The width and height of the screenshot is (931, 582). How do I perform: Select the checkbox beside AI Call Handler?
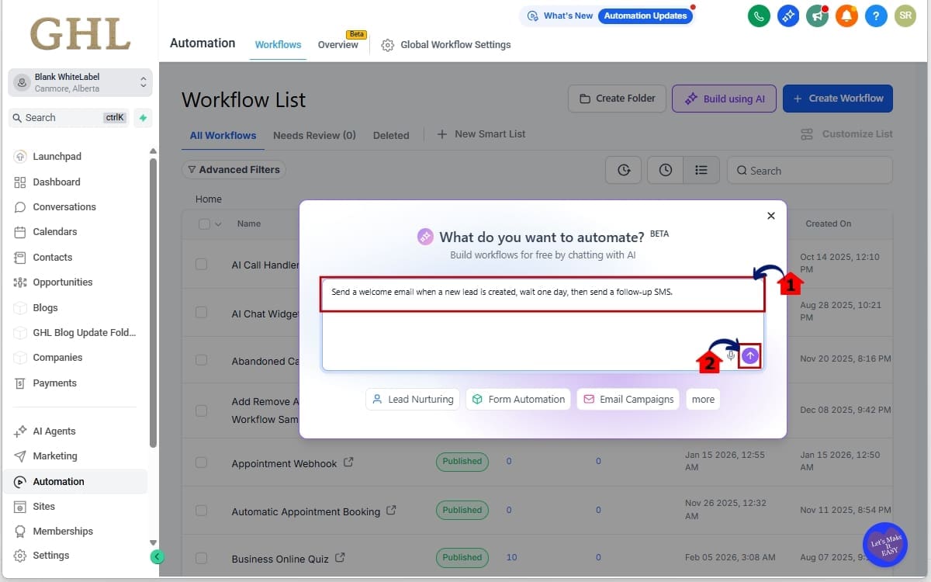(202, 264)
